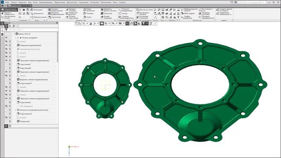
Task: Toggle visibility of Ось операции1
Action: pyautogui.click(x=6, y=106)
